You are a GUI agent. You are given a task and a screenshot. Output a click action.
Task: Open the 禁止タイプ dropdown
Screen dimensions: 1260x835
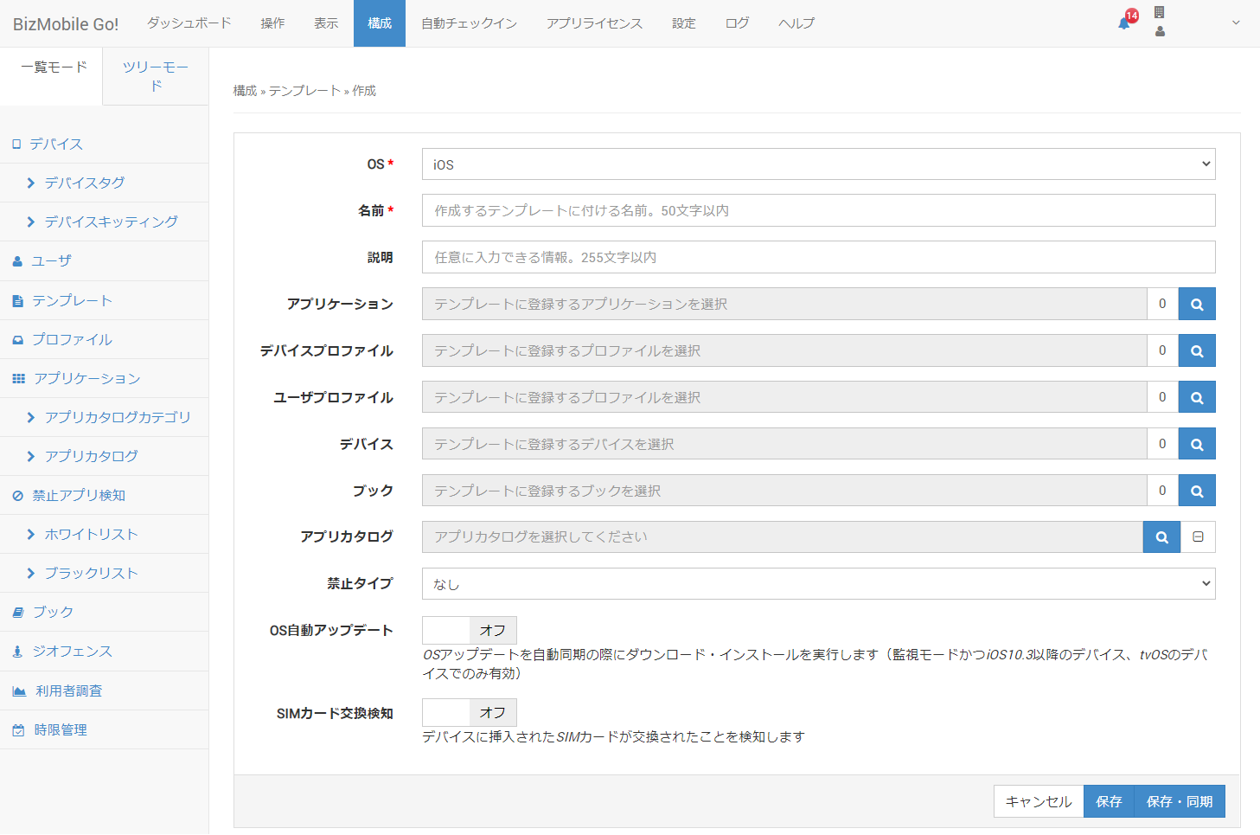coord(818,584)
